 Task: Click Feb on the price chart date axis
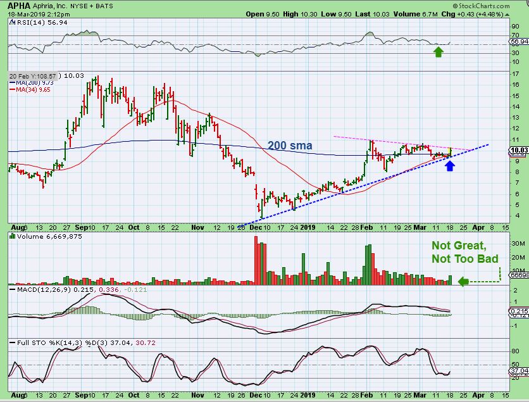point(366,227)
